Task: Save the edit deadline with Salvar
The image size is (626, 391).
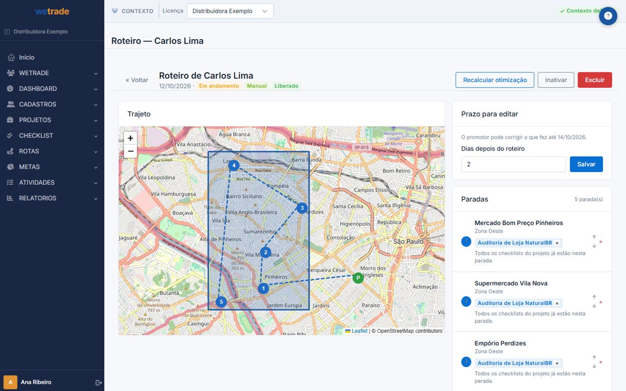Action: point(586,164)
